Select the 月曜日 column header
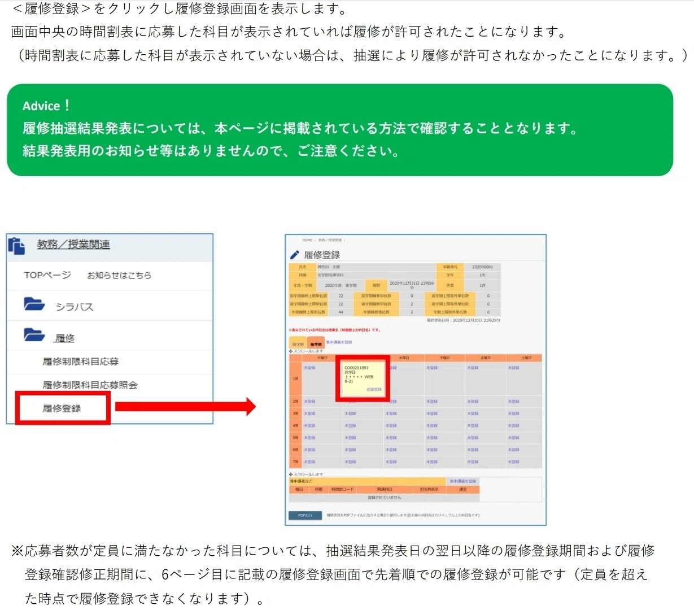This screenshot has height=610, width=694. click(x=322, y=358)
